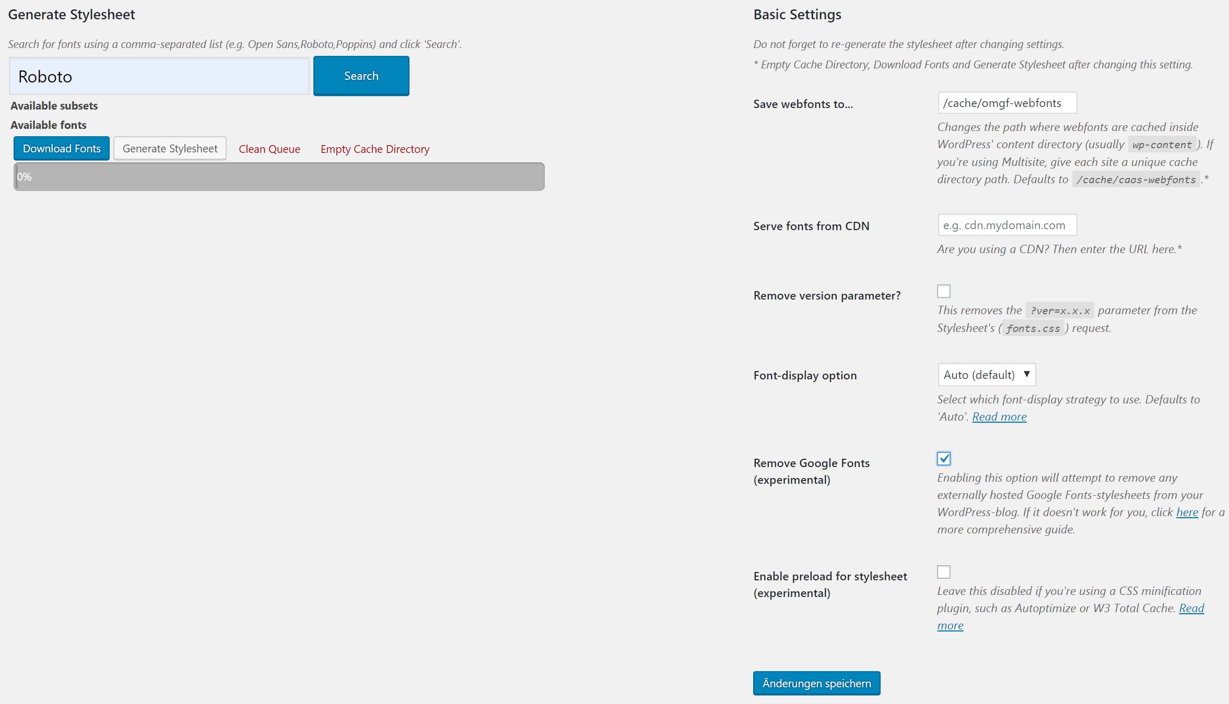Click the Änderungen speichern button
The width and height of the screenshot is (1229, 704).
coord(816,683)
